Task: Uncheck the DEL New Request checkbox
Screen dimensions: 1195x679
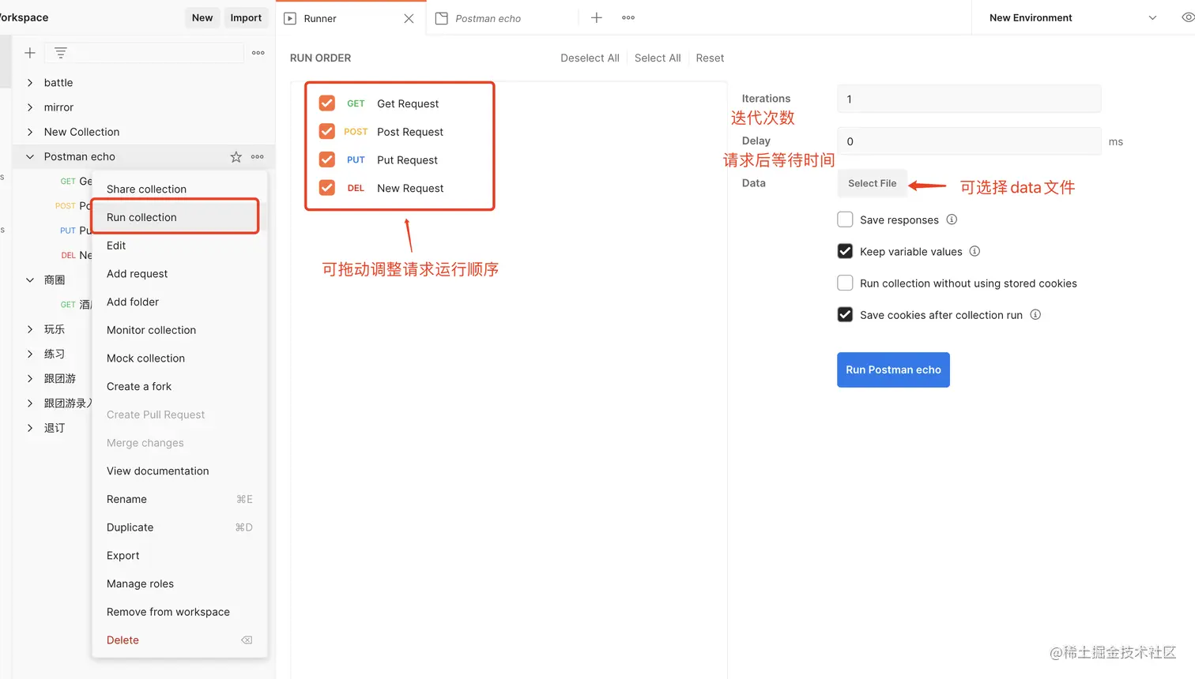Action: 327,188
